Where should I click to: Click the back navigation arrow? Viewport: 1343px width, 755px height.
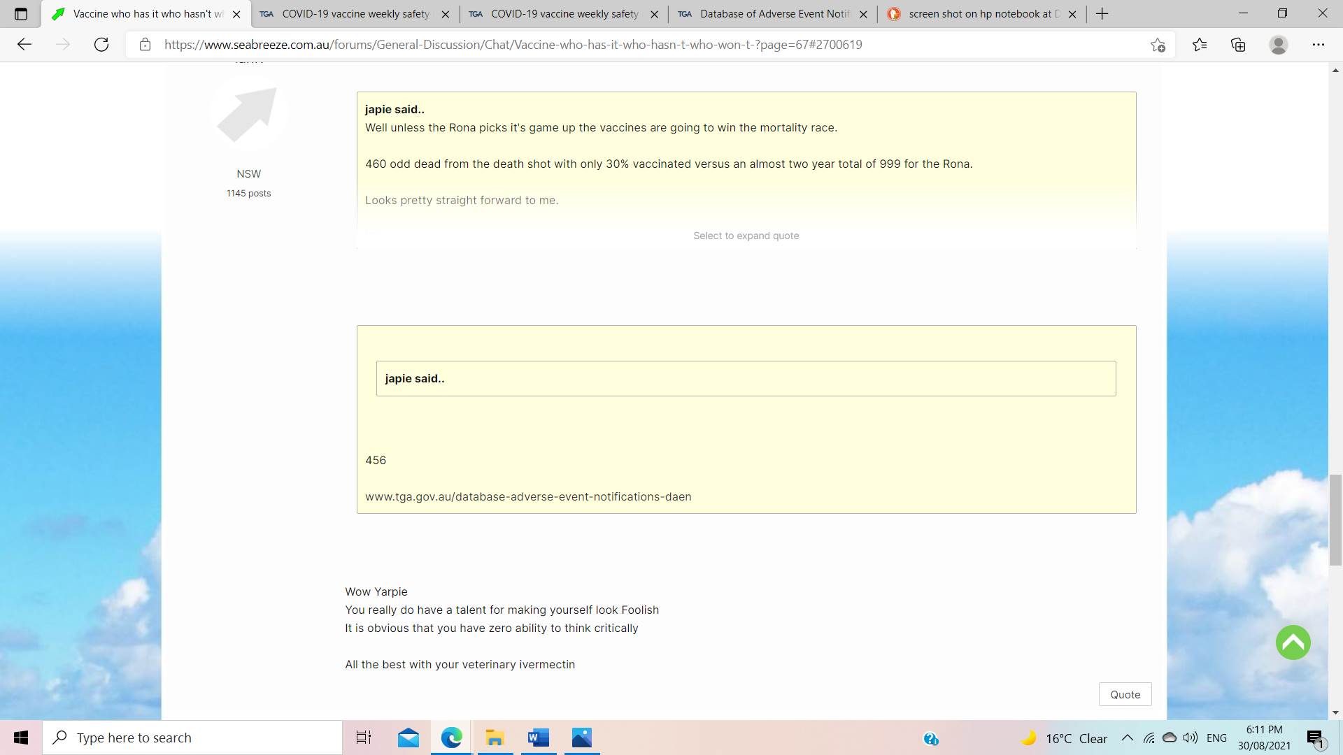point(24,45)
